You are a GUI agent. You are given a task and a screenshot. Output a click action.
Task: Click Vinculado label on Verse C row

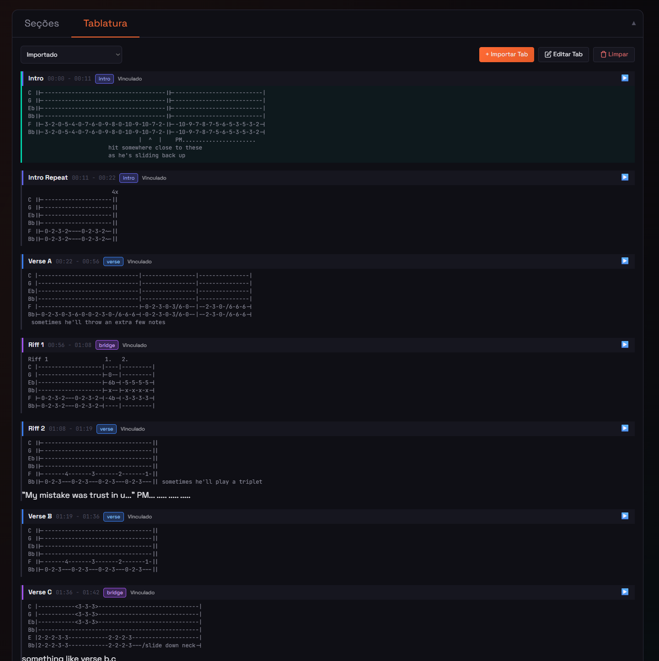click(142, 592)
